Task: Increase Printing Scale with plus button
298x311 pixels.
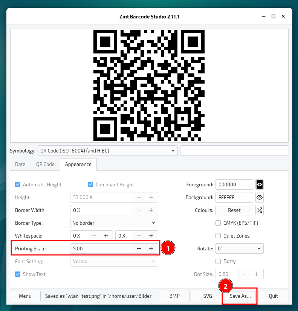Action: pos(151,248)
